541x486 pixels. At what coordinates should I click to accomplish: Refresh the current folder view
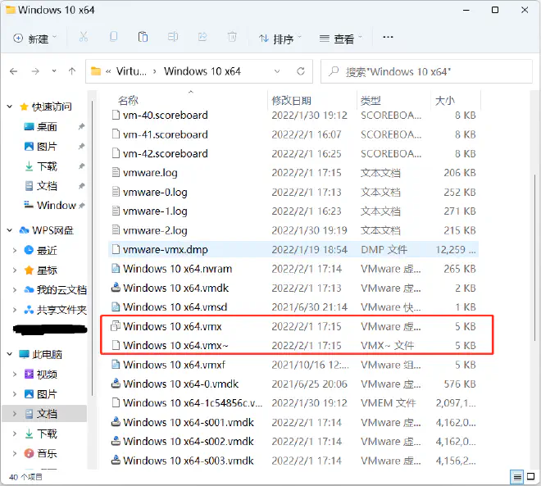pos(301,71)
